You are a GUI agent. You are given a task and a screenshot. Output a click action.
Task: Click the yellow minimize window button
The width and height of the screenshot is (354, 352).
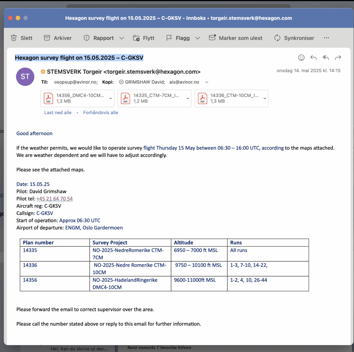tap(18, 18)
